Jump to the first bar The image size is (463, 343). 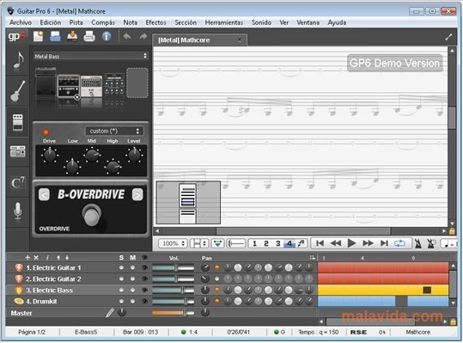pyautogui.click(x=320, y=243)
